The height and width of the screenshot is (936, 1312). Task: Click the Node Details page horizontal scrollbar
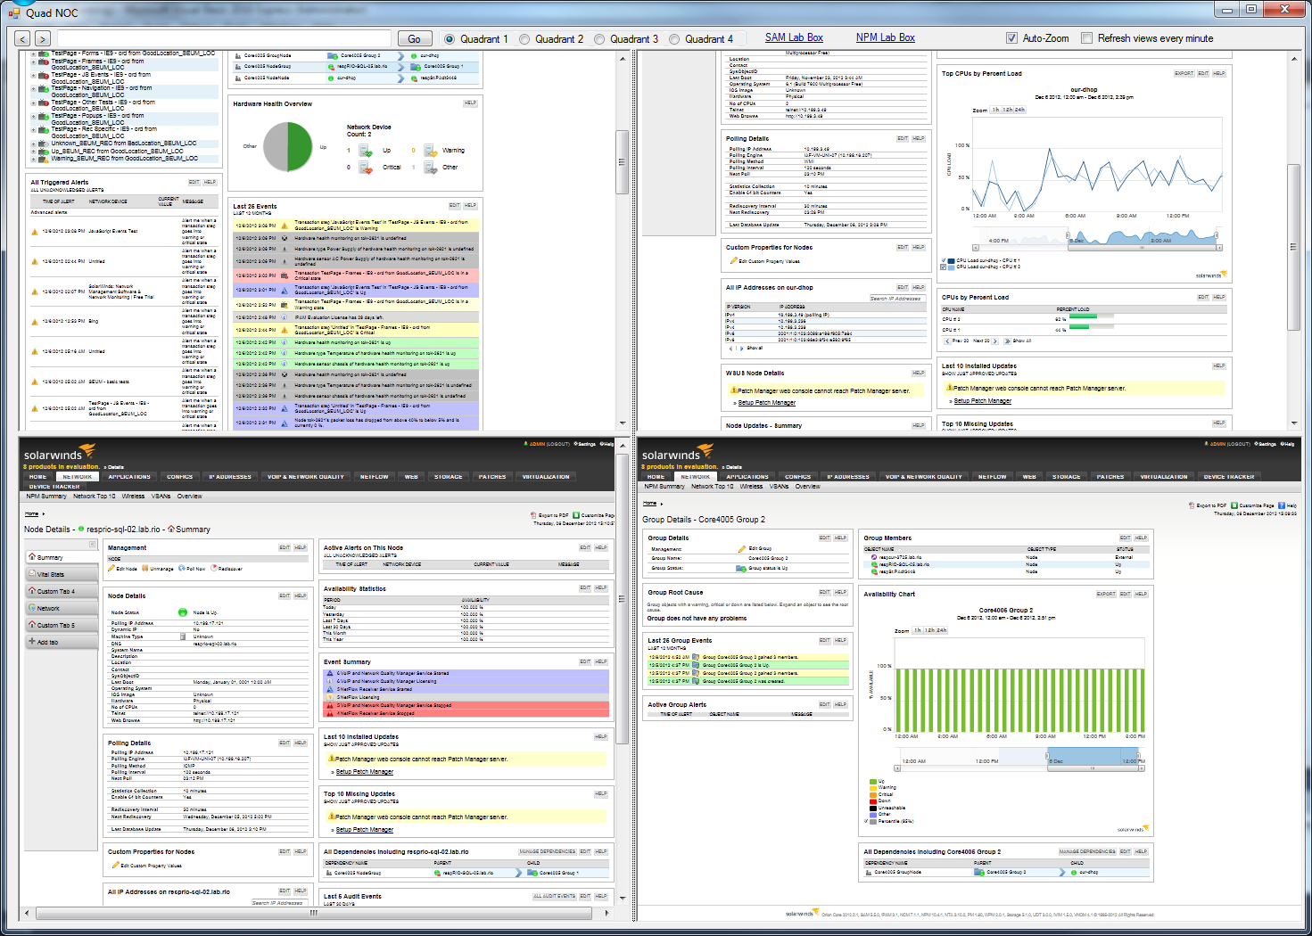(314, 913)
